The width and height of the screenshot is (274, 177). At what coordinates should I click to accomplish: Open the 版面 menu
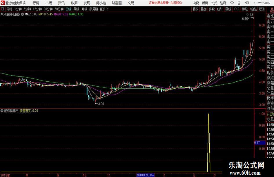(205, 3)
